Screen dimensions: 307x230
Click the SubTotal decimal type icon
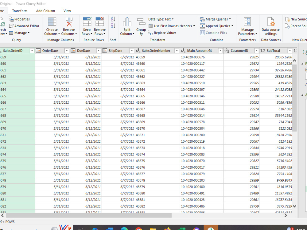click(263, 51)
